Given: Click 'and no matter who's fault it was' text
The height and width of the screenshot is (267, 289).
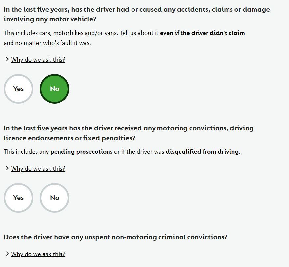Looking at the screenshot, I should click(47, 43).
